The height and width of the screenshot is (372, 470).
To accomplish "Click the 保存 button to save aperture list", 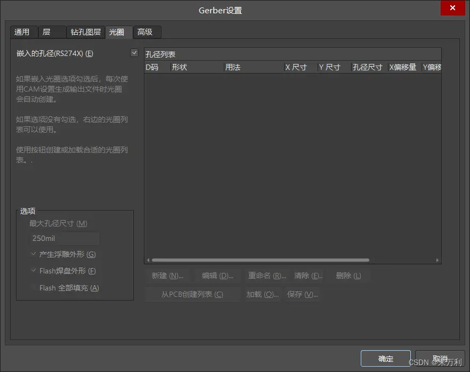I will click(302, 294).
